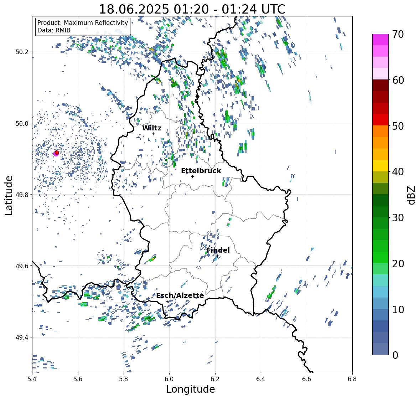The image size is (420, 398).
Task: Click the colorbar tick label 60
Action: point(398,80)
